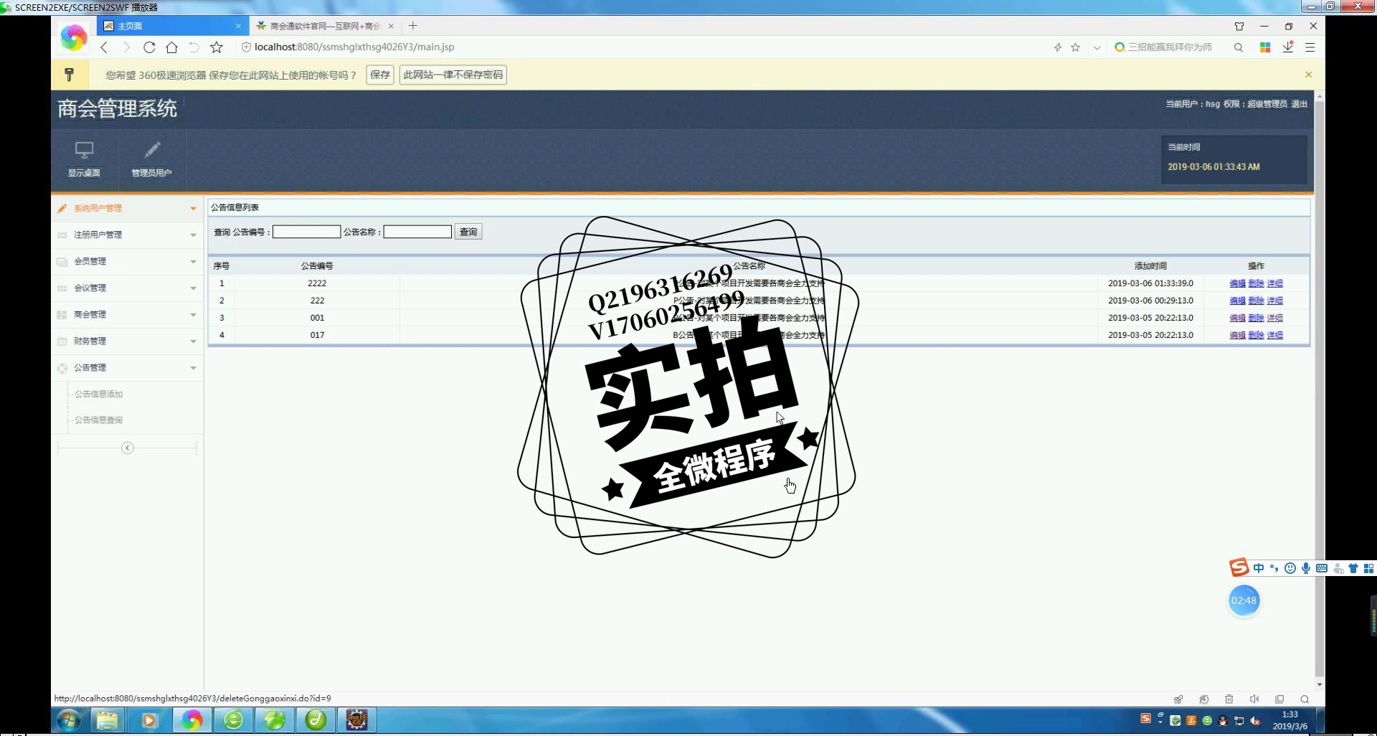Open the browser hamburger menu
This screenshot has width=1377, height=736.
point(1310,47)
